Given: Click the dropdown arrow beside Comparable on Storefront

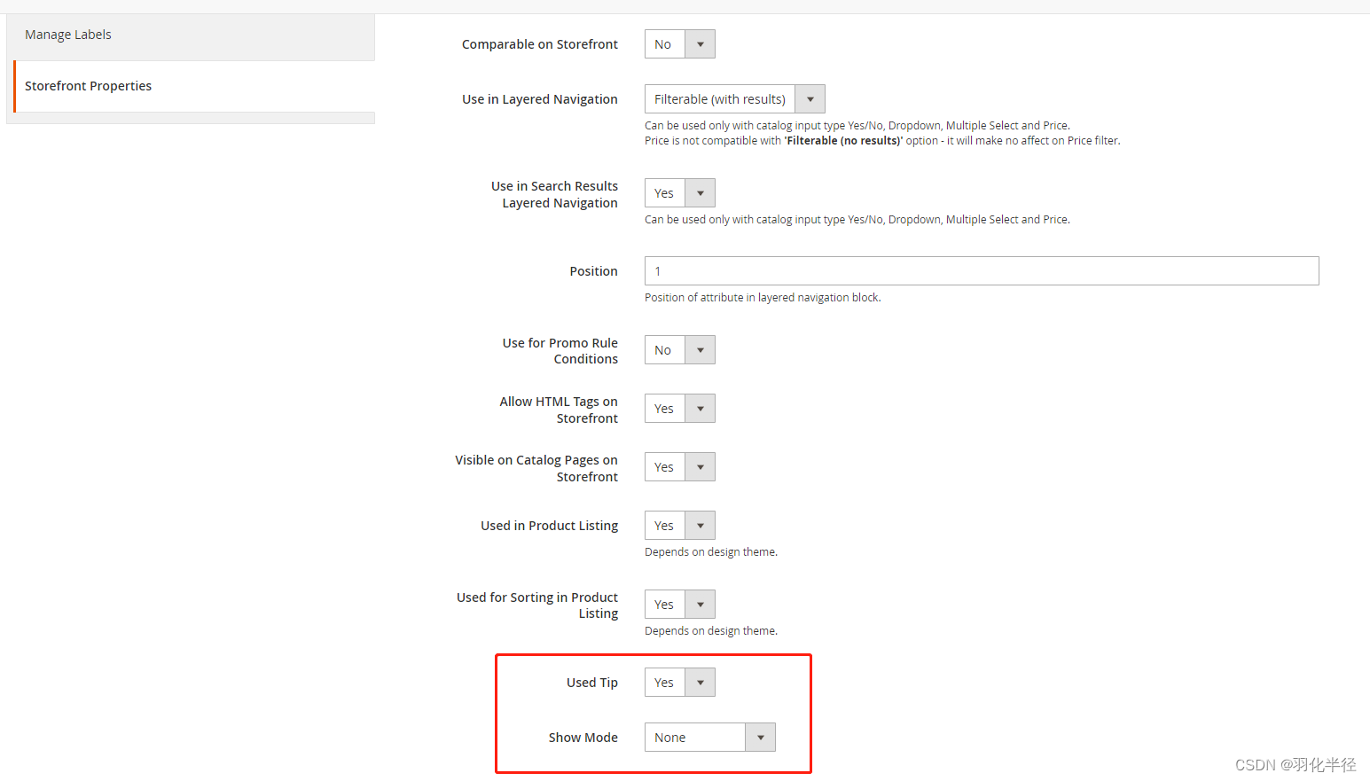Looking at the screenshot, I should click(700, 43).
